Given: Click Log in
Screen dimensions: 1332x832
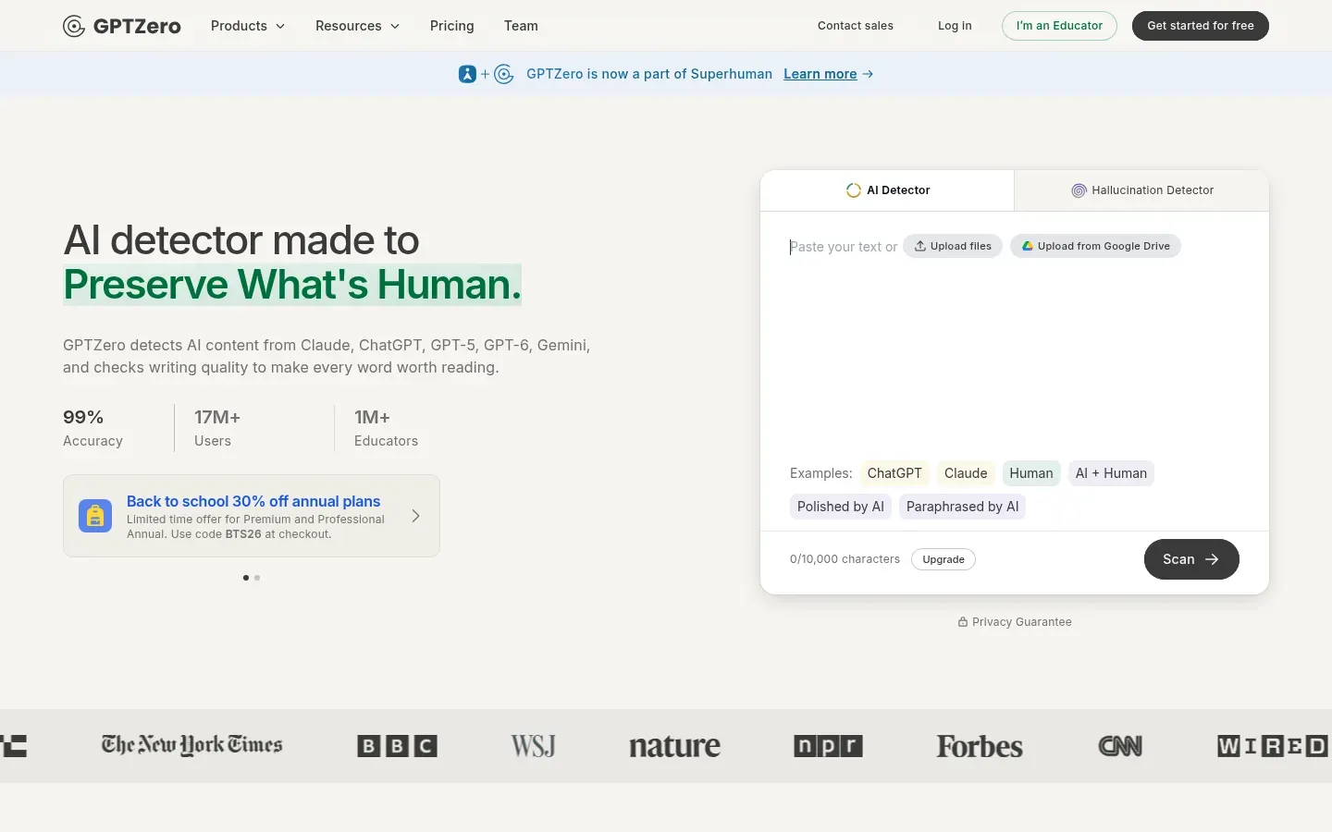Looking at the screenshot, I should coord(955,26).
